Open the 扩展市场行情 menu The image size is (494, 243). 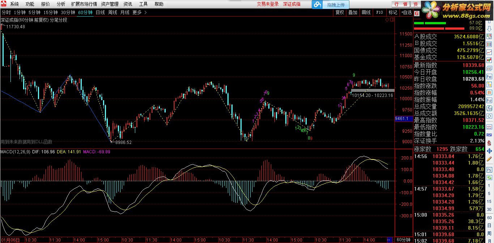tap(84, 4)
